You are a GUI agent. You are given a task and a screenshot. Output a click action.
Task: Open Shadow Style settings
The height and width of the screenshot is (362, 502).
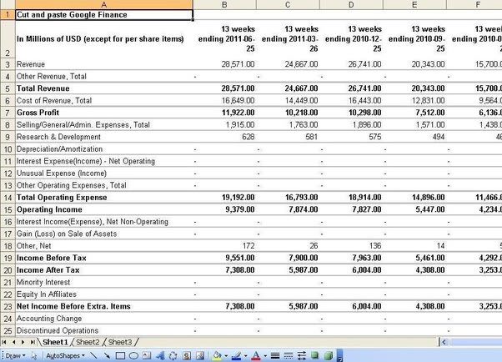(x=314, y=355)
